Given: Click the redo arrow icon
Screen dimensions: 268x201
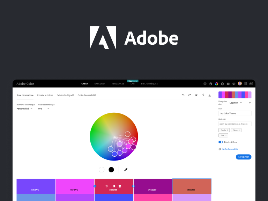Looking at the screenshot, I should click(189, 95).
